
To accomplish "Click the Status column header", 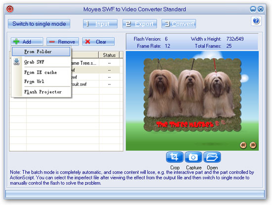I will click(109, 55).
